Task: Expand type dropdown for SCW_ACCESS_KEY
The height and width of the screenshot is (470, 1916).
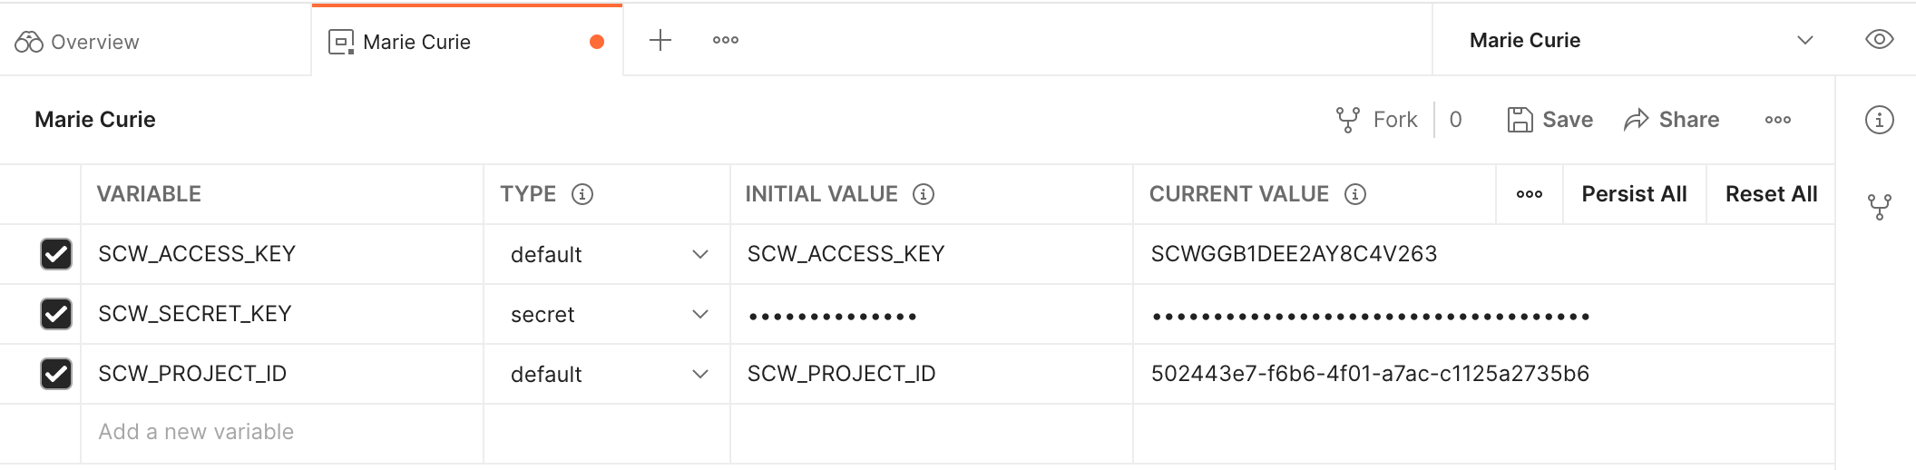Action: coord(699,254)
